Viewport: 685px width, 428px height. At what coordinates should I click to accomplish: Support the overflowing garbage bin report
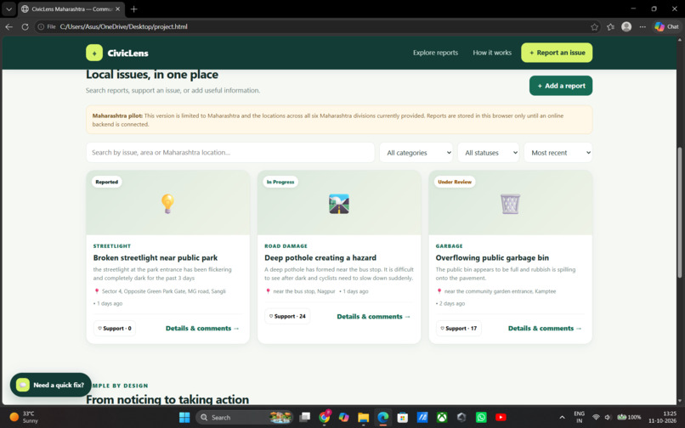pos(459,329)
